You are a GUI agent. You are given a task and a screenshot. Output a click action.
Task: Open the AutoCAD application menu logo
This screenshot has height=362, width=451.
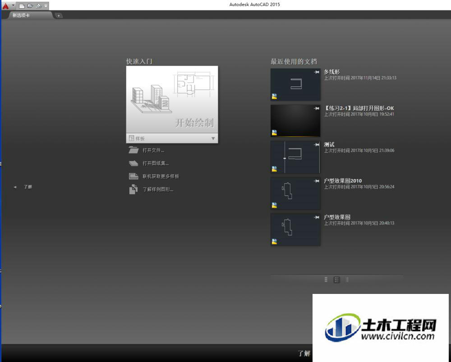pos(6,5)
